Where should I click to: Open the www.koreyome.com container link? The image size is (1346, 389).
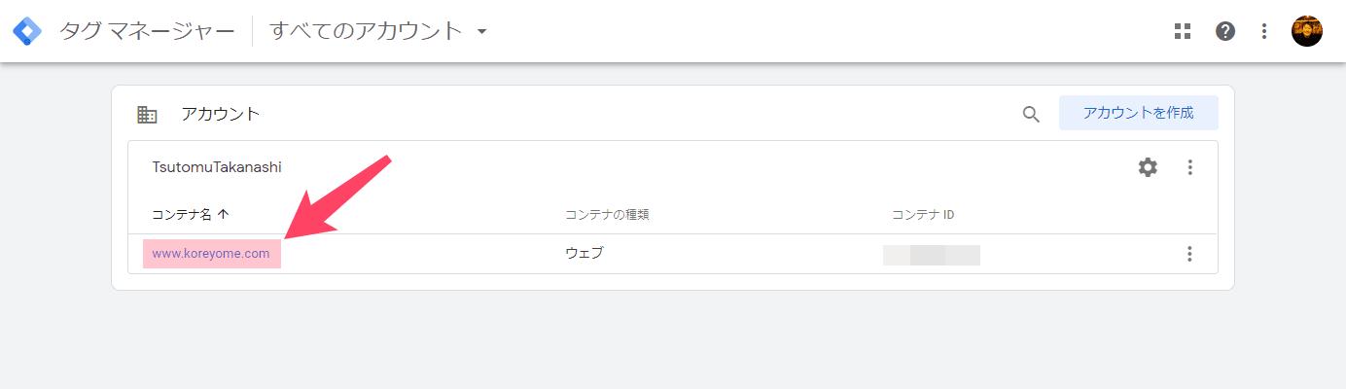211,254
